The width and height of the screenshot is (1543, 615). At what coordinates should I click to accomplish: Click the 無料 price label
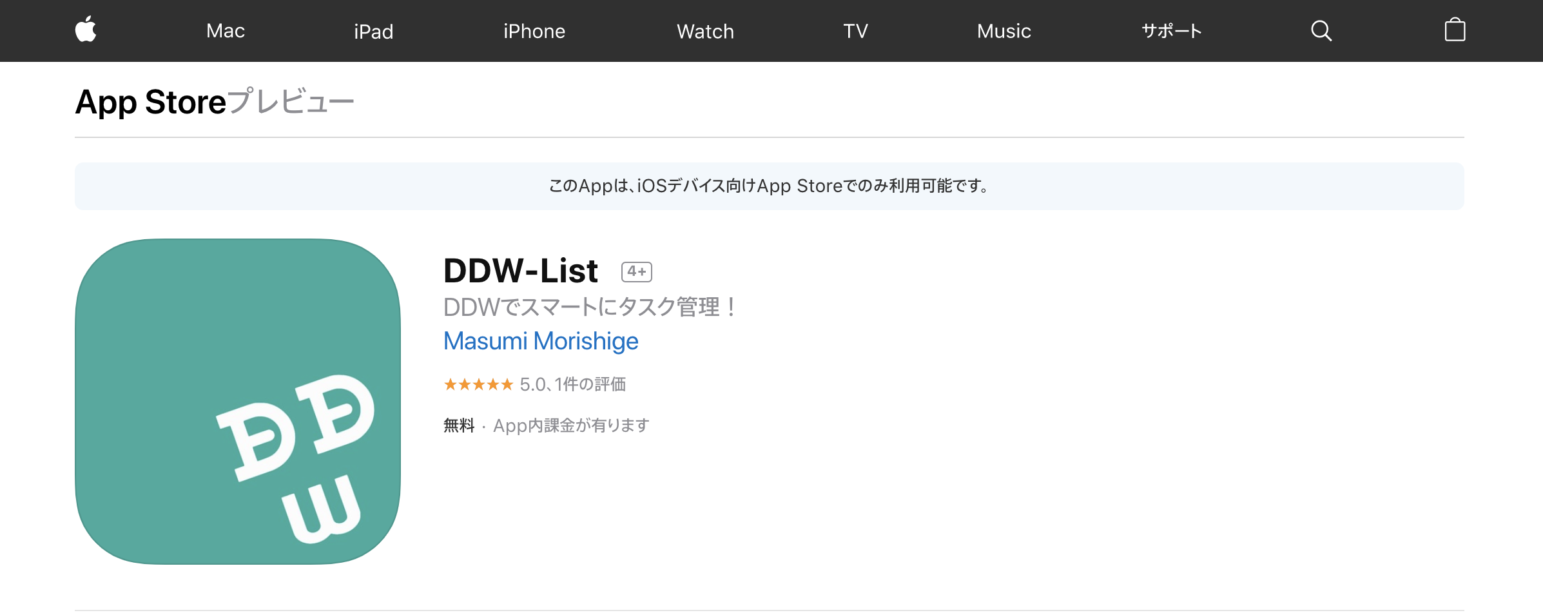coord(459,425)
